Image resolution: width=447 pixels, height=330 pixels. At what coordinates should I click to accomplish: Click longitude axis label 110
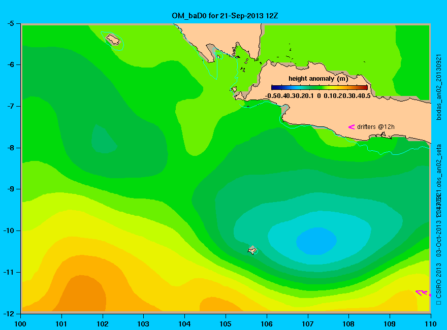pos(431,324)
